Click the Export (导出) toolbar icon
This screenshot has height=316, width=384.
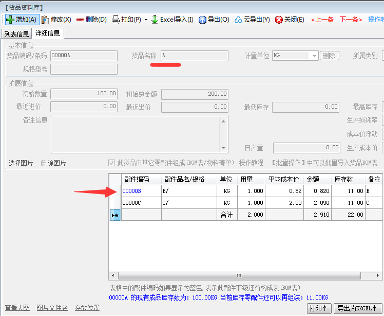(202, 20)
